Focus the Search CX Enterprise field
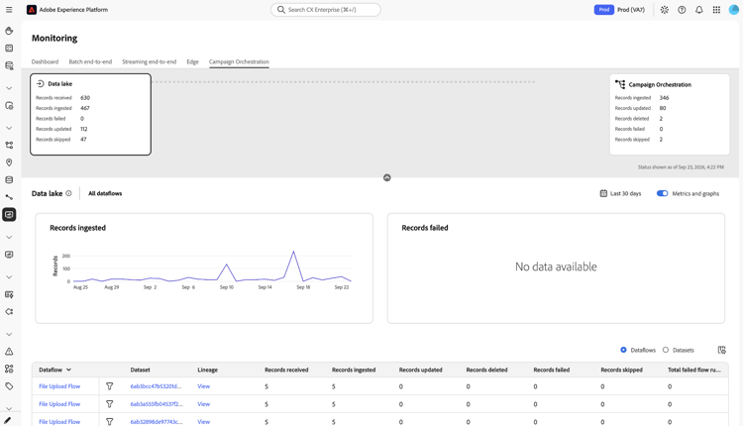The width and height of the screenshot is (743, 426). [x=326, y=10]
